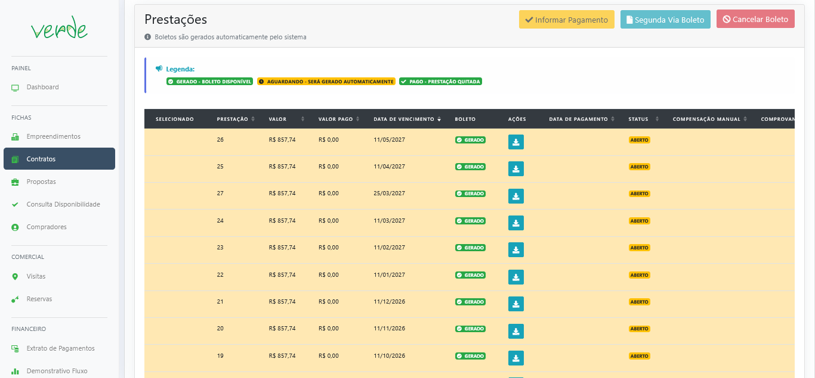Open Demonstrativo Fluxo from the sidebar
The image size is (815, 378).
[14, 370]
